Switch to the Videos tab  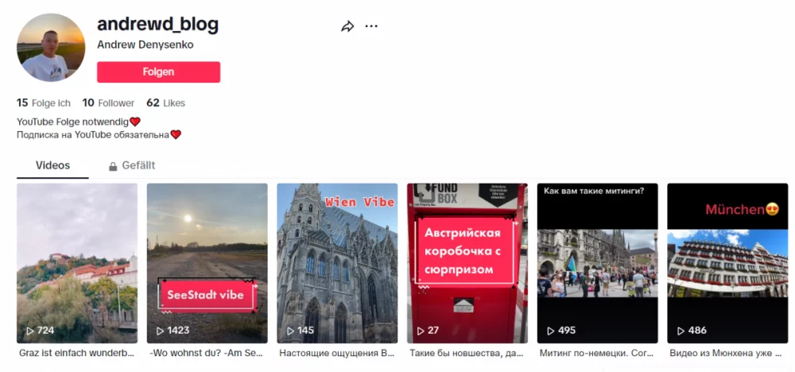(53, 165)
